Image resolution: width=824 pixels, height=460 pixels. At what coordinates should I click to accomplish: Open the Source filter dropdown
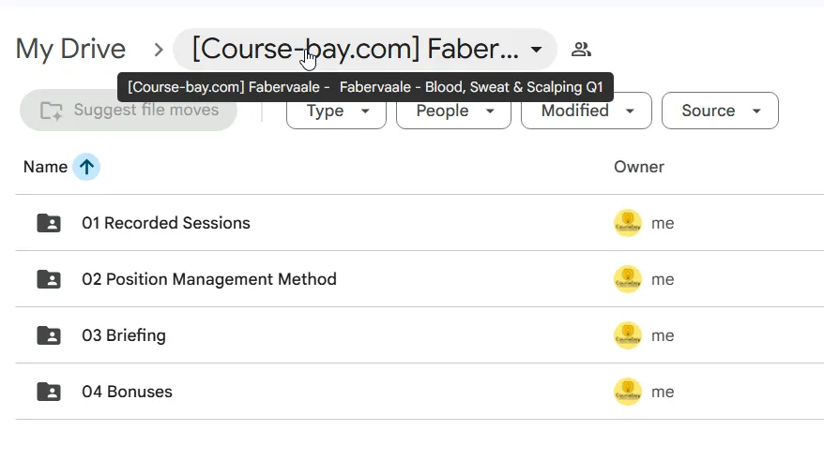click(720, 111)
